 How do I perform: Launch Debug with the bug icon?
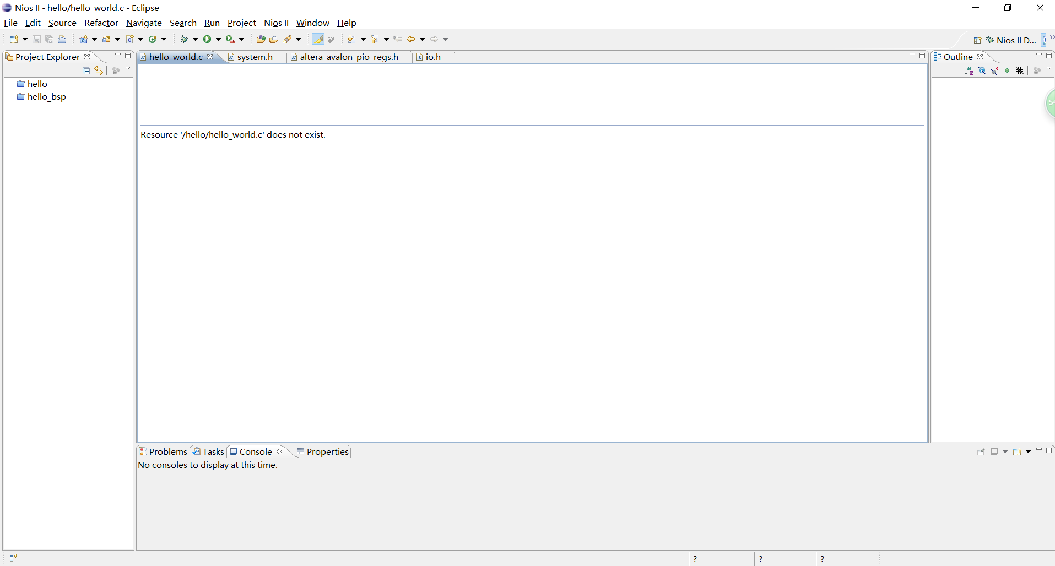tap(185, 39)
